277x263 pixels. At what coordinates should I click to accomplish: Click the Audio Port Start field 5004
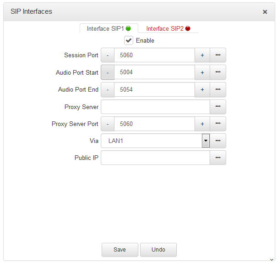(x=154, y=72)
